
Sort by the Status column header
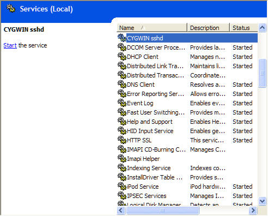point(244,28)
